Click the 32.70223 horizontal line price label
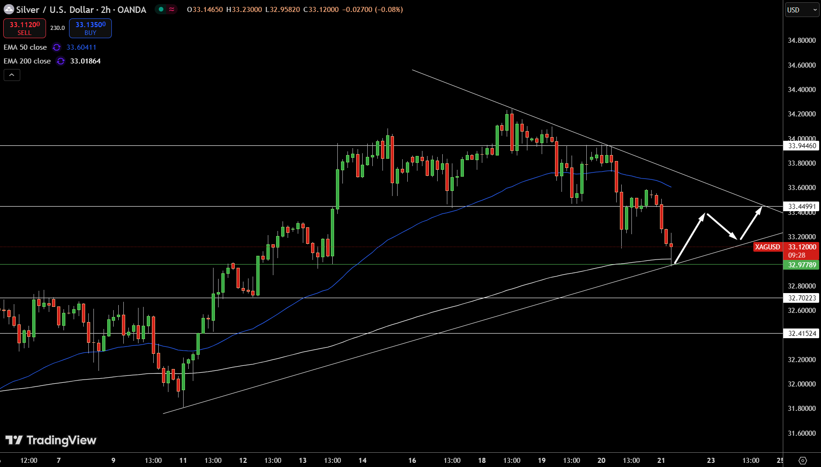 (x=802, y=298)
